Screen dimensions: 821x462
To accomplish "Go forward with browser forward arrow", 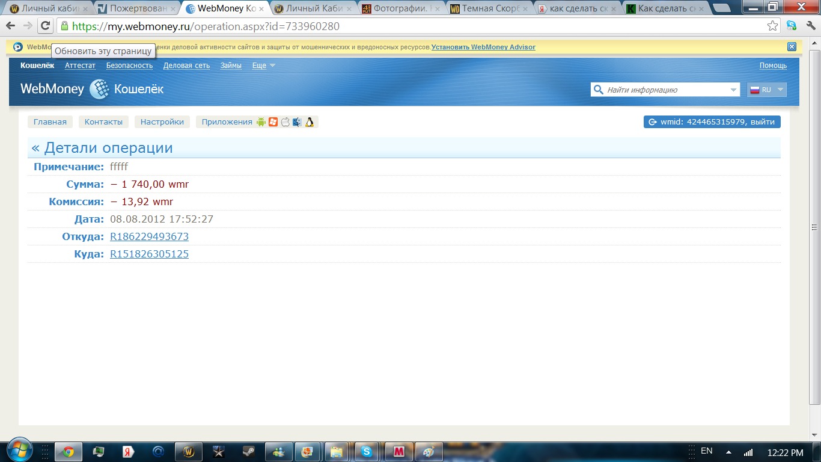I will click(28, 26).
